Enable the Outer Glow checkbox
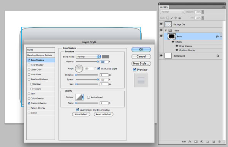Viewport: 228px width, 147px height. click(29, 70)
